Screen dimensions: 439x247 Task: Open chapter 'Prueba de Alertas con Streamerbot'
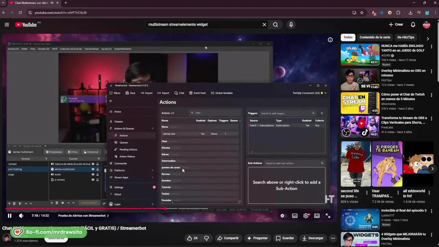click(83, 216)
